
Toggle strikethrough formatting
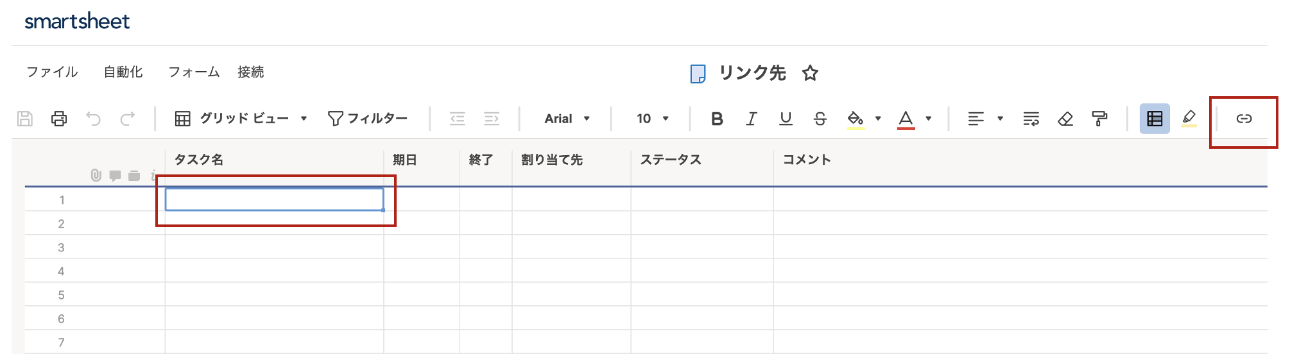[820, 119]
